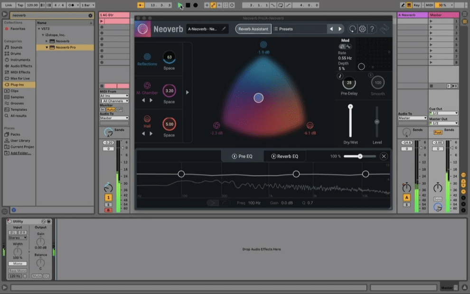
Task: Click the Add Folder link
Action: pyautogui.click(x=21, y=153)
